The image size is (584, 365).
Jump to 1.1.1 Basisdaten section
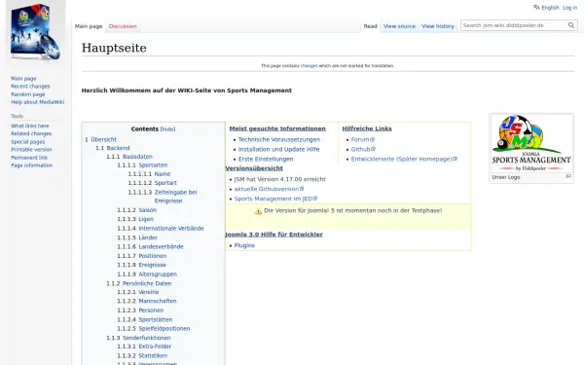coord(129,157)
